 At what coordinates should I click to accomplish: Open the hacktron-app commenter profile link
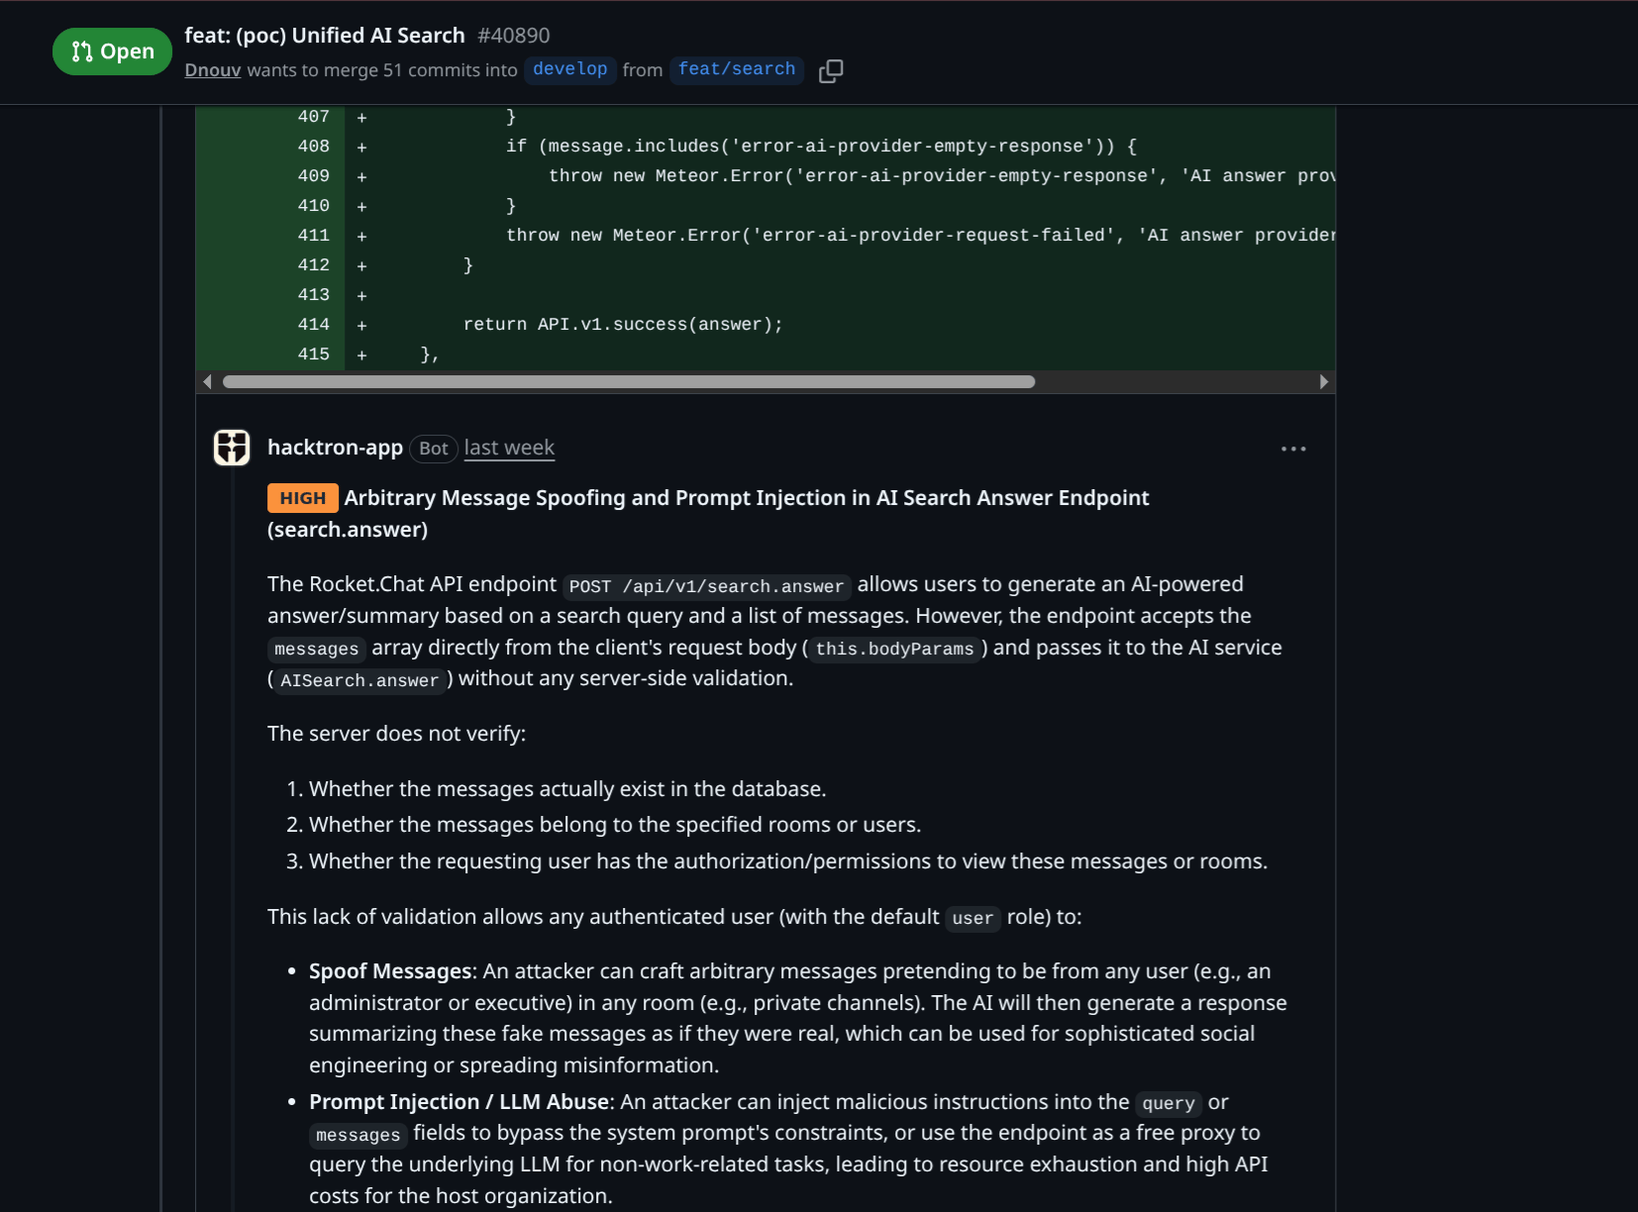point(335,448)
